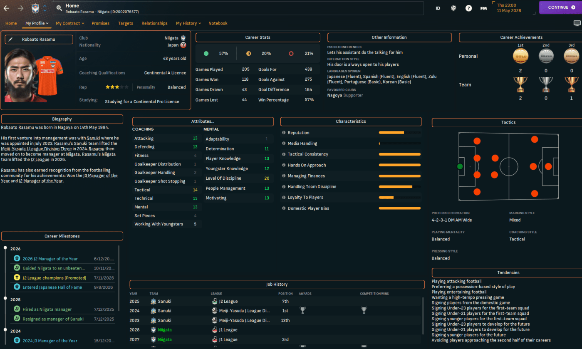Click the Niigata club badge in top bar
Screen dimensions: 582x349
pyautogui.click(x=35, y=8)
